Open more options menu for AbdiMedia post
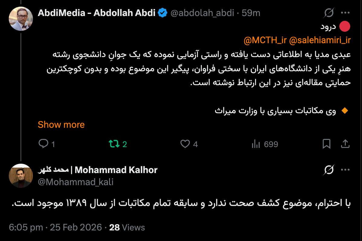The width and height of the screenshot is (362, 241). (345, 13)
